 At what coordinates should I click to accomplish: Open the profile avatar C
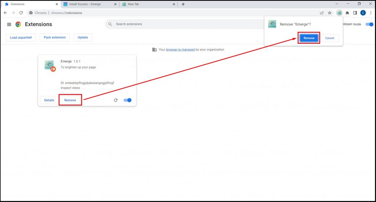(x=363, y=13)
